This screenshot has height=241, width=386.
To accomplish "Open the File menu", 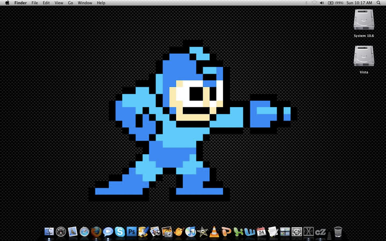I will tap(35, 3).
